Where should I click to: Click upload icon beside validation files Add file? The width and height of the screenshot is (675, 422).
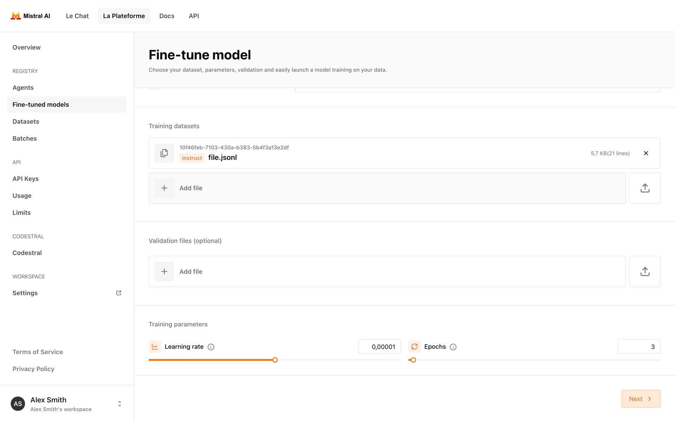(645, 271)
